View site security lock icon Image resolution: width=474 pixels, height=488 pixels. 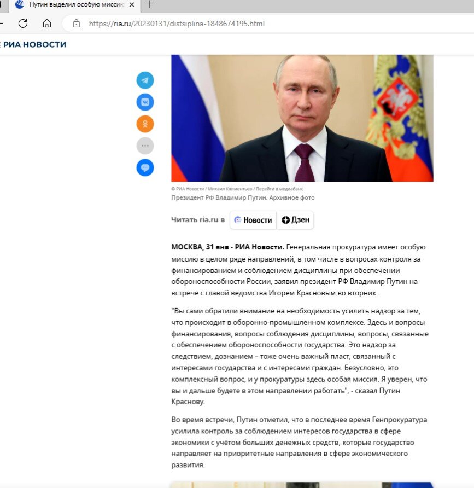point(76,24)
